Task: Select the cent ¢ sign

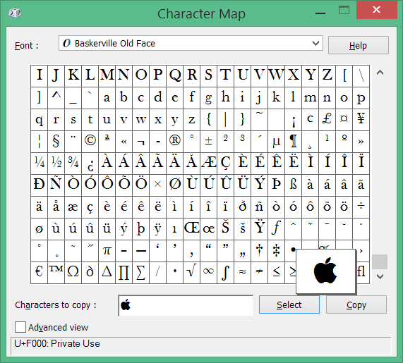Action: [x=311, y=119]
